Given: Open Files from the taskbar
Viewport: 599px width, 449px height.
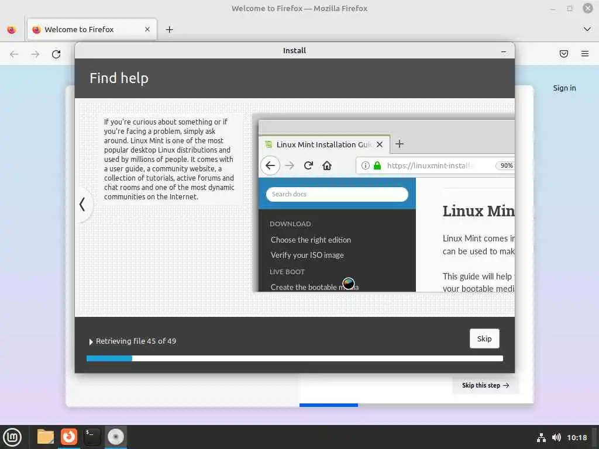Looking at the screenshot, I should (45, 437).
